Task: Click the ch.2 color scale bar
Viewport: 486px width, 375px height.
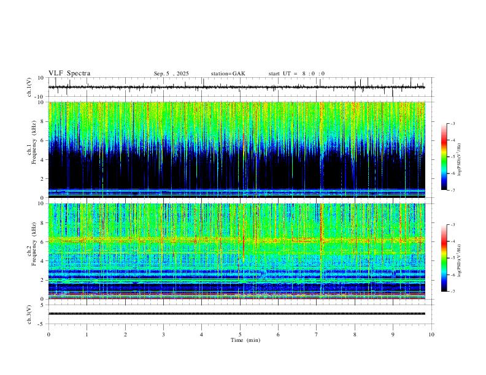Action: pyautogui.click(x=444, y=258)
